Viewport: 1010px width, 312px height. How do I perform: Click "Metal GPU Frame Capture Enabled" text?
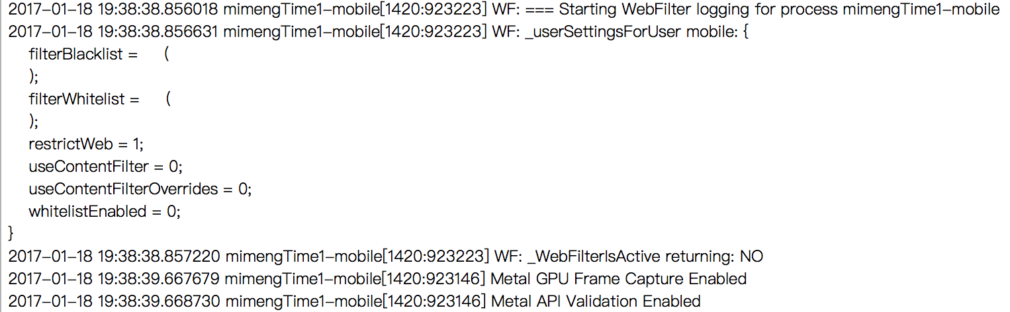click(x=619, y=279)
